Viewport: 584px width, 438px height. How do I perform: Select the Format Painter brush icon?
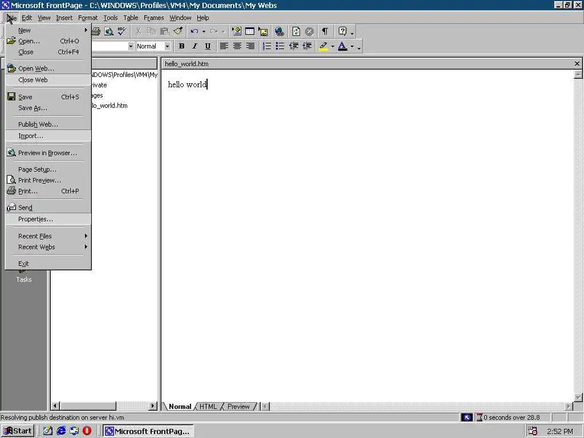(178, 32)
